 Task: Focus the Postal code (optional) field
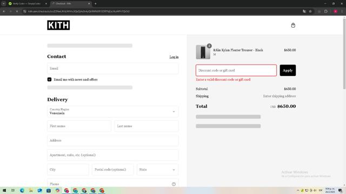[x=113, y=170]
